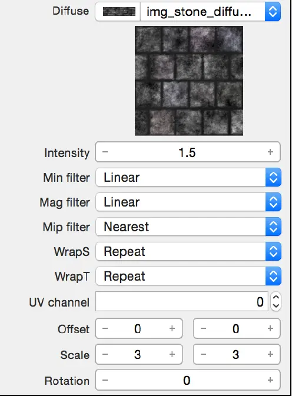Click the UV channel input field

(x=181, y=301)
